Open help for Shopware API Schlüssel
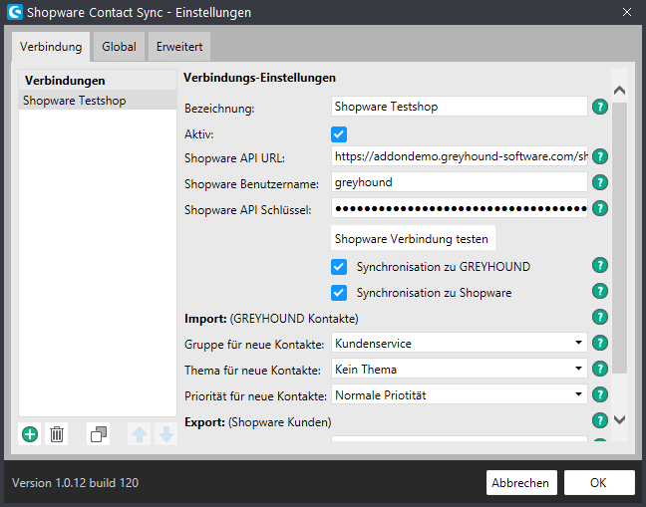646x507 pixels. 600,208
